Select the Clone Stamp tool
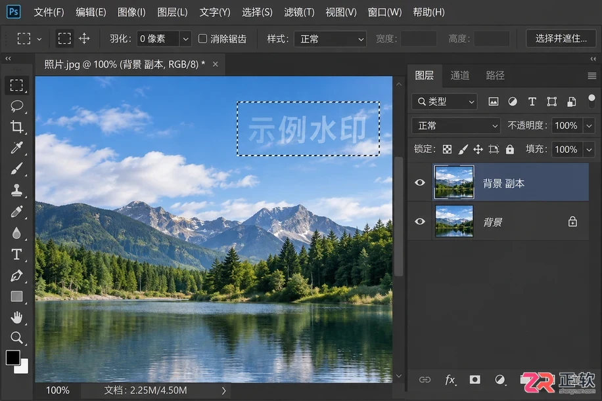Viewport: 602px width, 401px height. 16,190
